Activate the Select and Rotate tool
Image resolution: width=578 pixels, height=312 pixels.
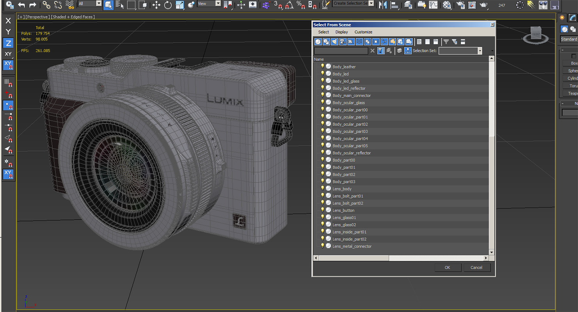(168, 5)
